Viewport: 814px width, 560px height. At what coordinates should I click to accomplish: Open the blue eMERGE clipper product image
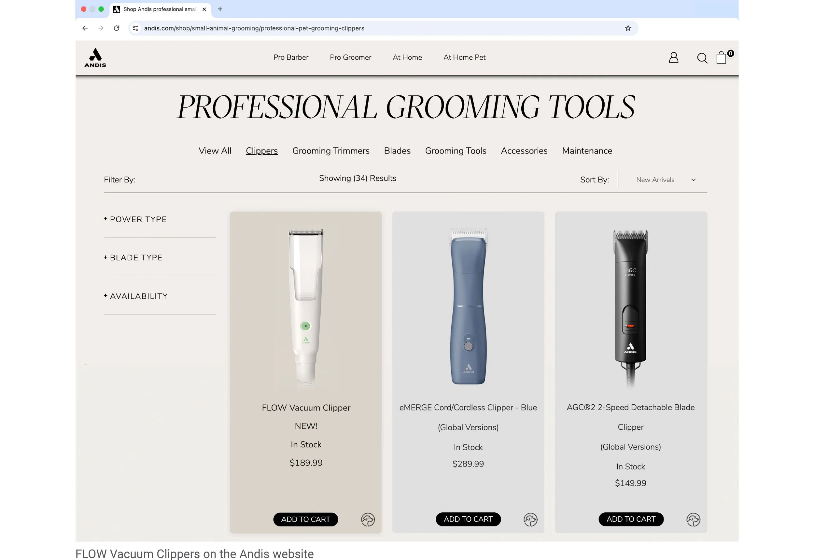[x=468, y=306]
